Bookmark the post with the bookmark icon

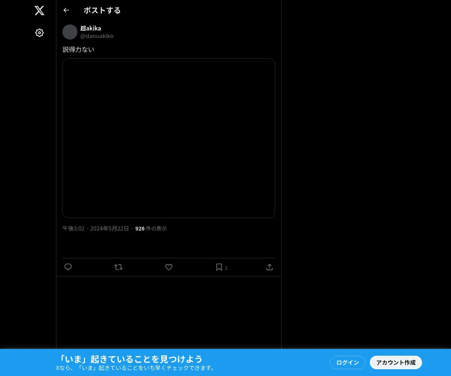pos(219,267)
